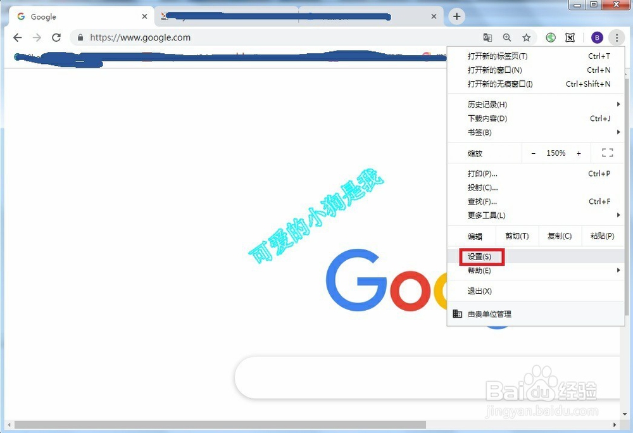Close the Google tab
633x433 pixels.
[x=144, y=16]
